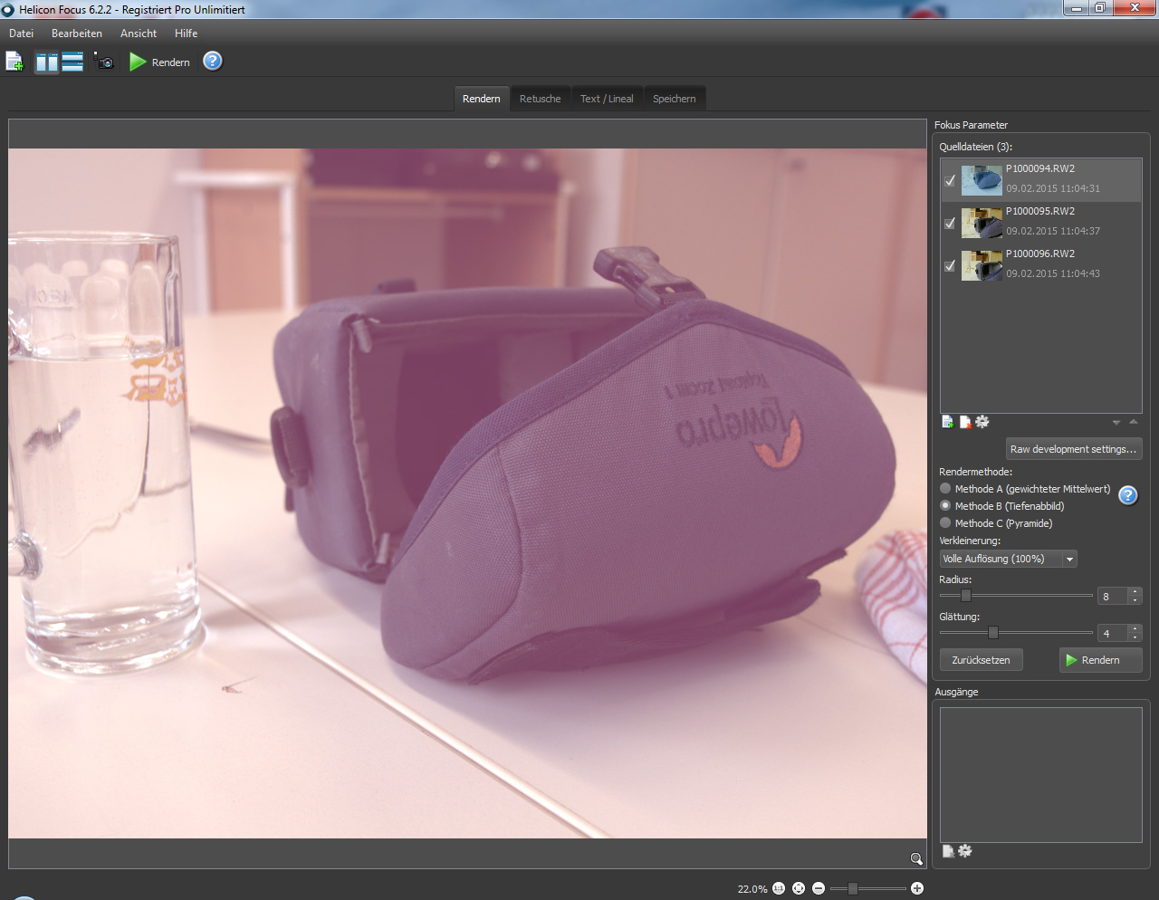Select Methode C (Pyramide)
Screen dimensions: 1159x900
coord(996,523)
